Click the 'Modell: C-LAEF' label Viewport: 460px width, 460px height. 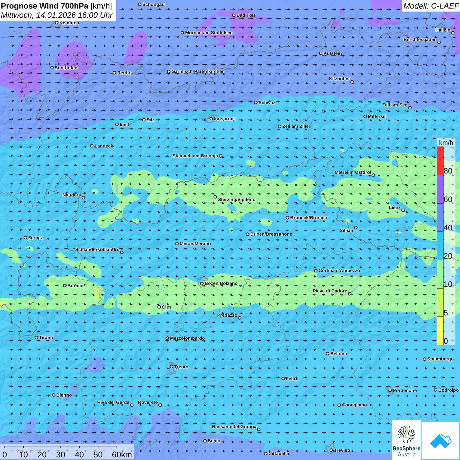pos(431,6)
